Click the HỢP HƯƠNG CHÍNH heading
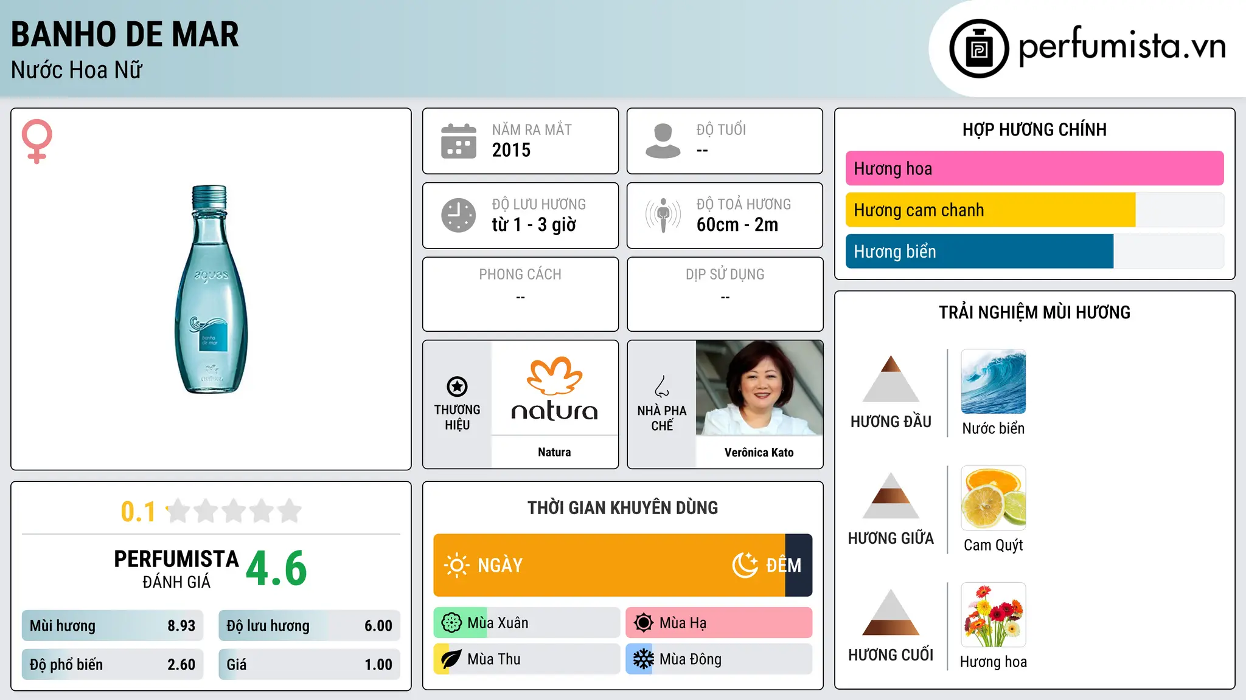The image size is (1246, 700). pyautogui.click(x=1034, y=129)
